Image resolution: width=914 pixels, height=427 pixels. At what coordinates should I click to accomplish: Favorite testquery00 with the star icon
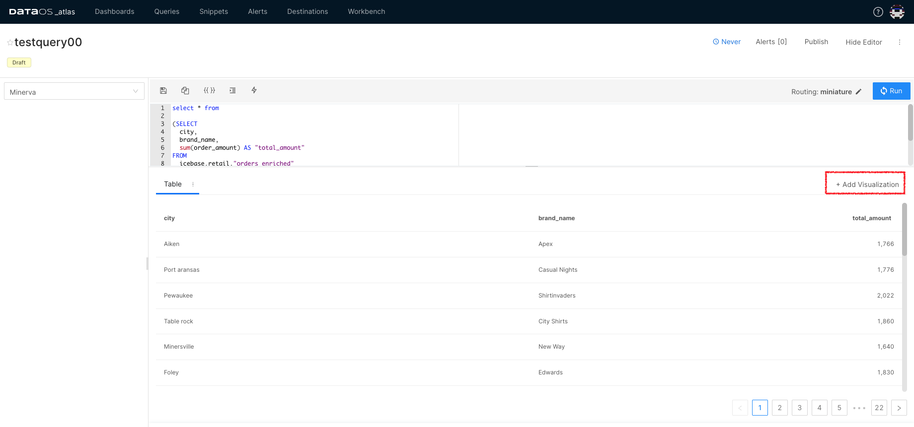(10, 43)
